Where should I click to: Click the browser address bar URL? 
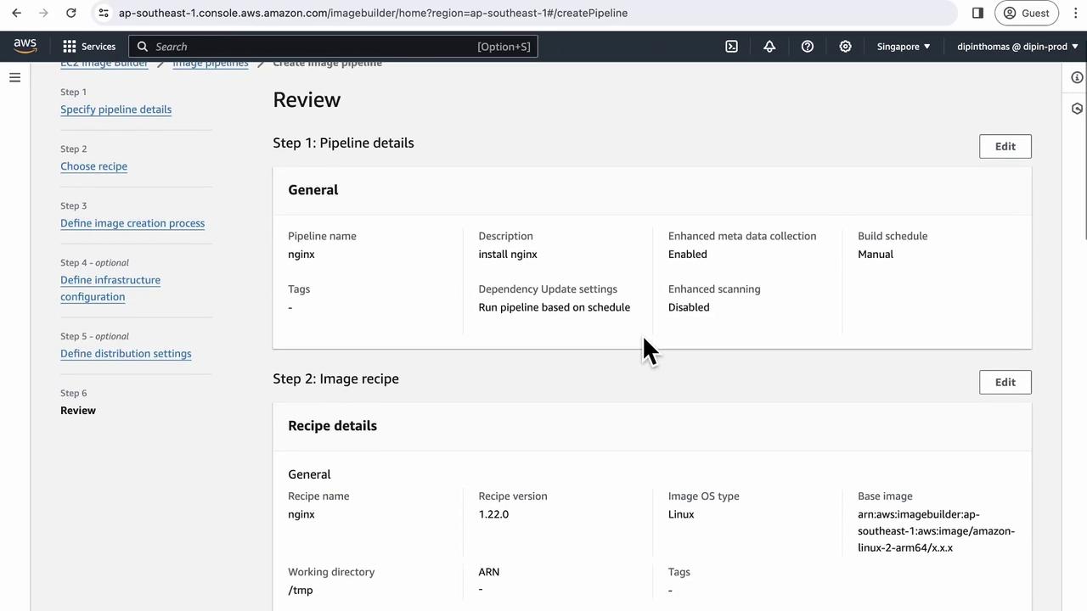(x=373, y=13)
